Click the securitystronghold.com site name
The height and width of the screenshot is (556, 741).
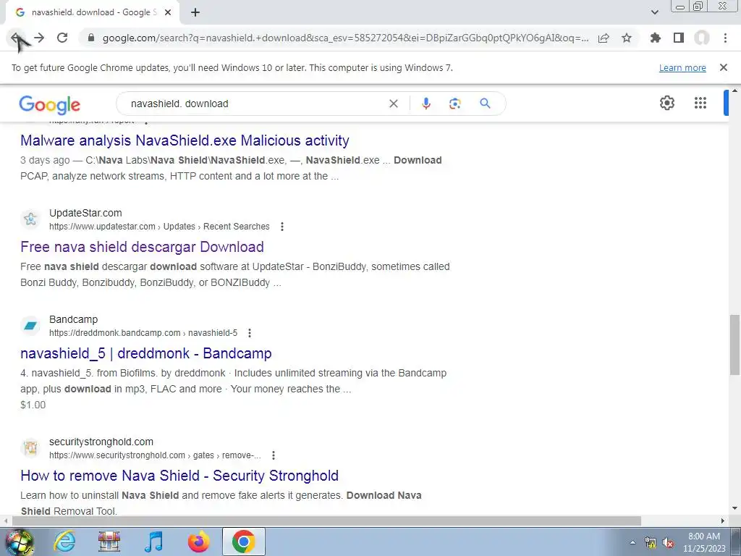(x=101, y=442)
